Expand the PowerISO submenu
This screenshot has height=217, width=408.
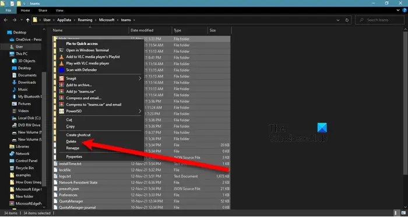(100, 111)
